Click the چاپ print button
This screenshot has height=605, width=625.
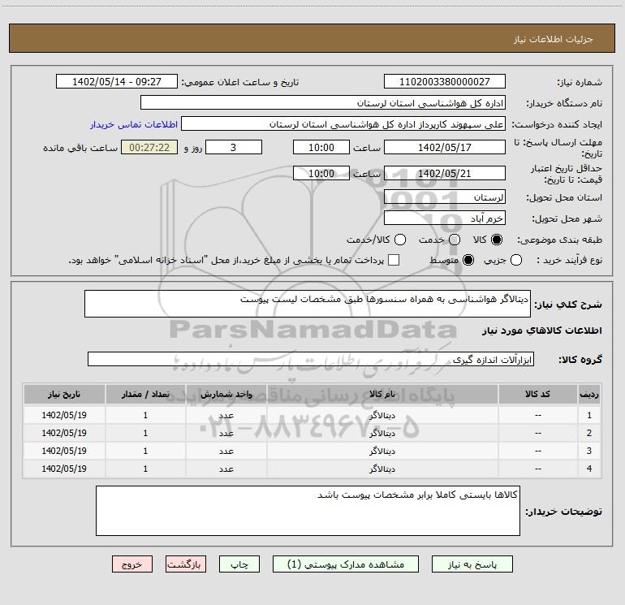[x=239, y=564]
